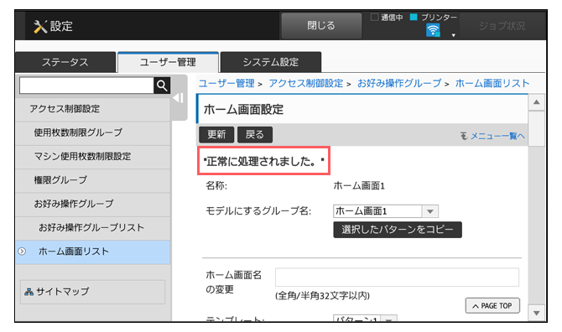Click the ホーム画面設定 heading
The width and height of the screenshot is (562, 332).
tap(244, 110)
